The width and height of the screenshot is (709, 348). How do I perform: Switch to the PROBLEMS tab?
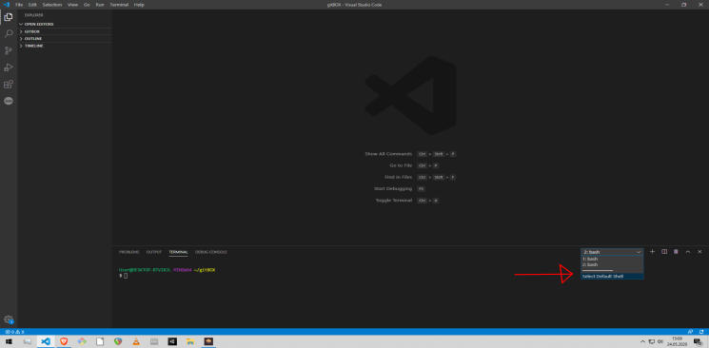128,252
